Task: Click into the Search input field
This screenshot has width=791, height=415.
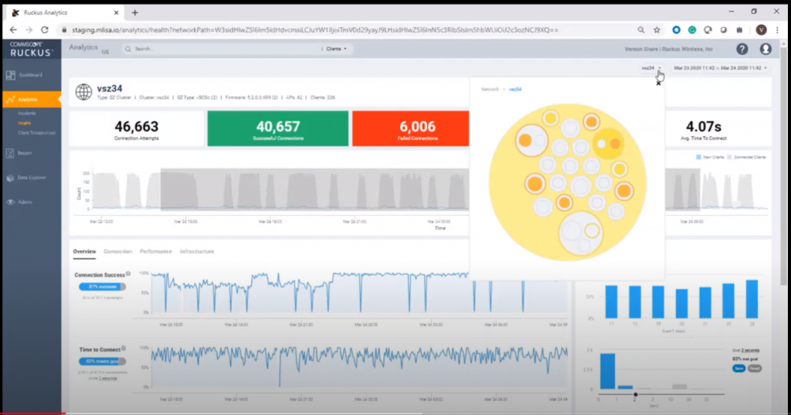Action: 224,49
